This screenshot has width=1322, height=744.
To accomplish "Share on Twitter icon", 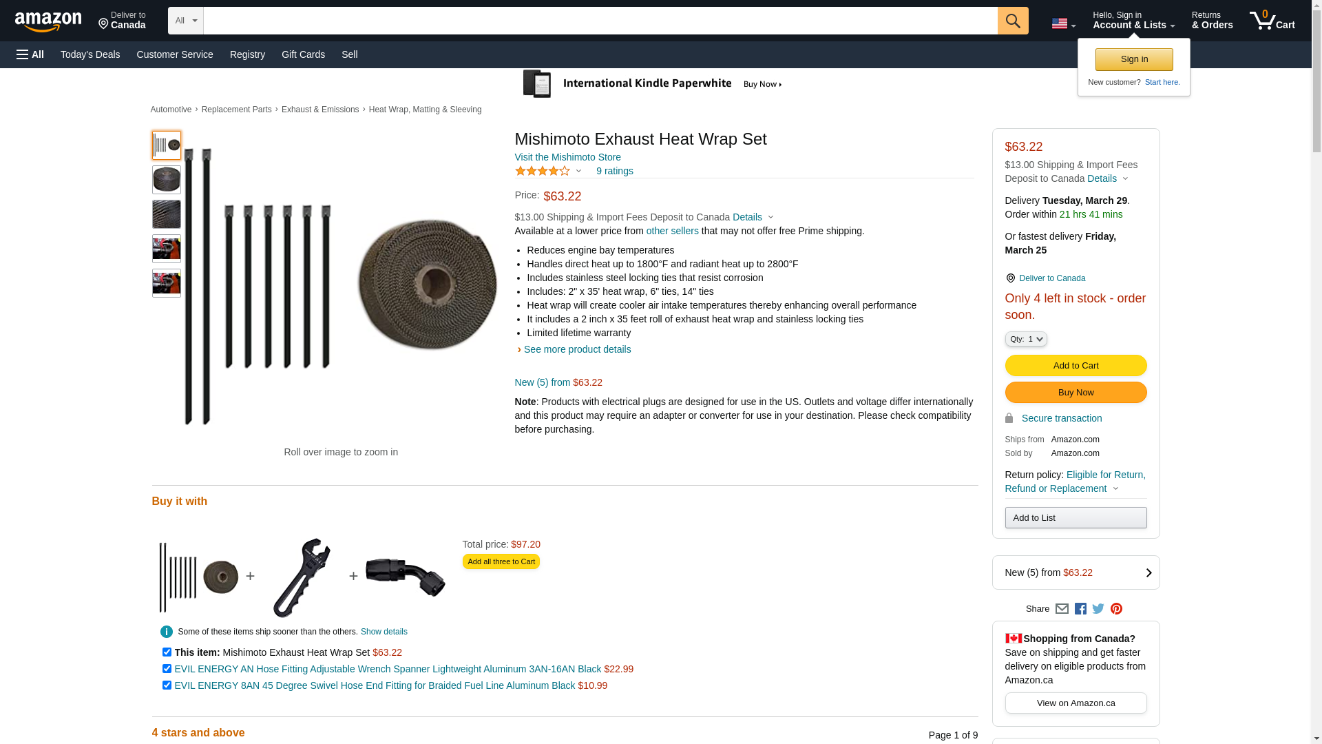I will [1098, 609].
